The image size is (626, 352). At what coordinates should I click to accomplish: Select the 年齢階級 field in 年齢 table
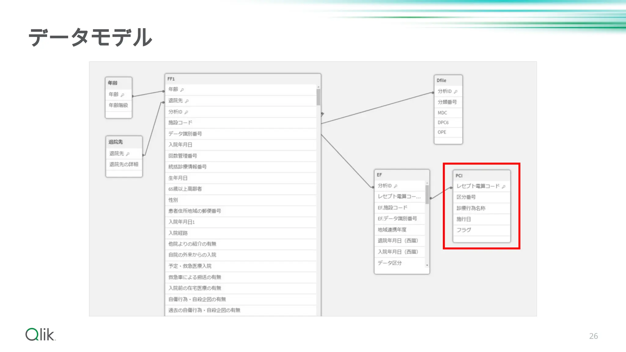pos(118,105)
